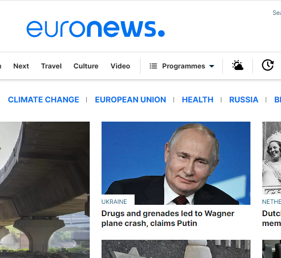
Task: Open the black-and-white royal photo thumbnail
Action: [272, 158]
